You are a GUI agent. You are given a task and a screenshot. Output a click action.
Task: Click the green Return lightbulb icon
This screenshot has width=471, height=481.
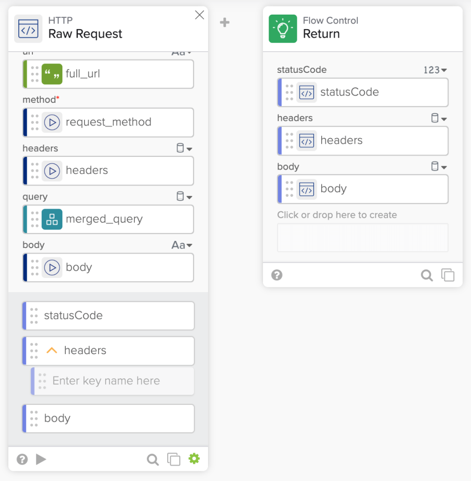283,29
